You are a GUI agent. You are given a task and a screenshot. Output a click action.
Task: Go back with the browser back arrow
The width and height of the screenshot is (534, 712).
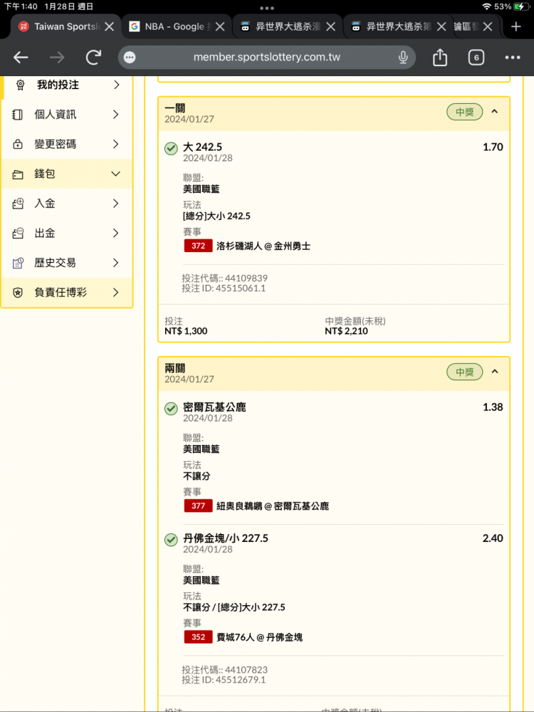(21, 57)
